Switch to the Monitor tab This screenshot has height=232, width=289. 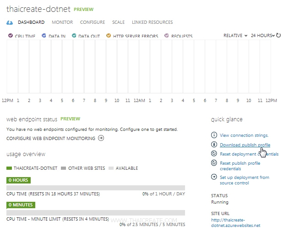62,22
